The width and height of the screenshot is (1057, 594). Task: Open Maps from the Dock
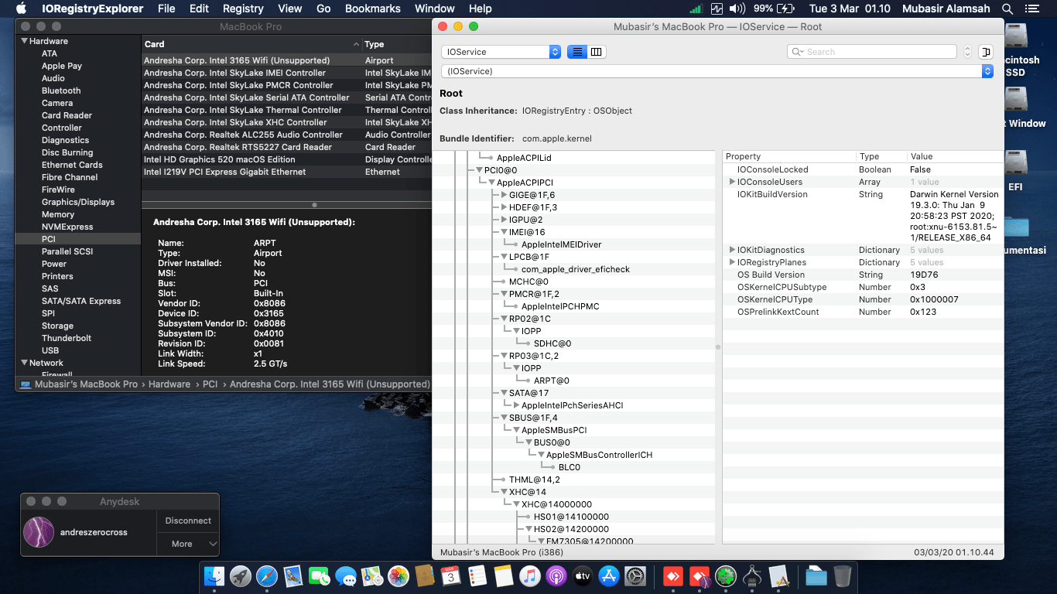[x=372, y=575]
